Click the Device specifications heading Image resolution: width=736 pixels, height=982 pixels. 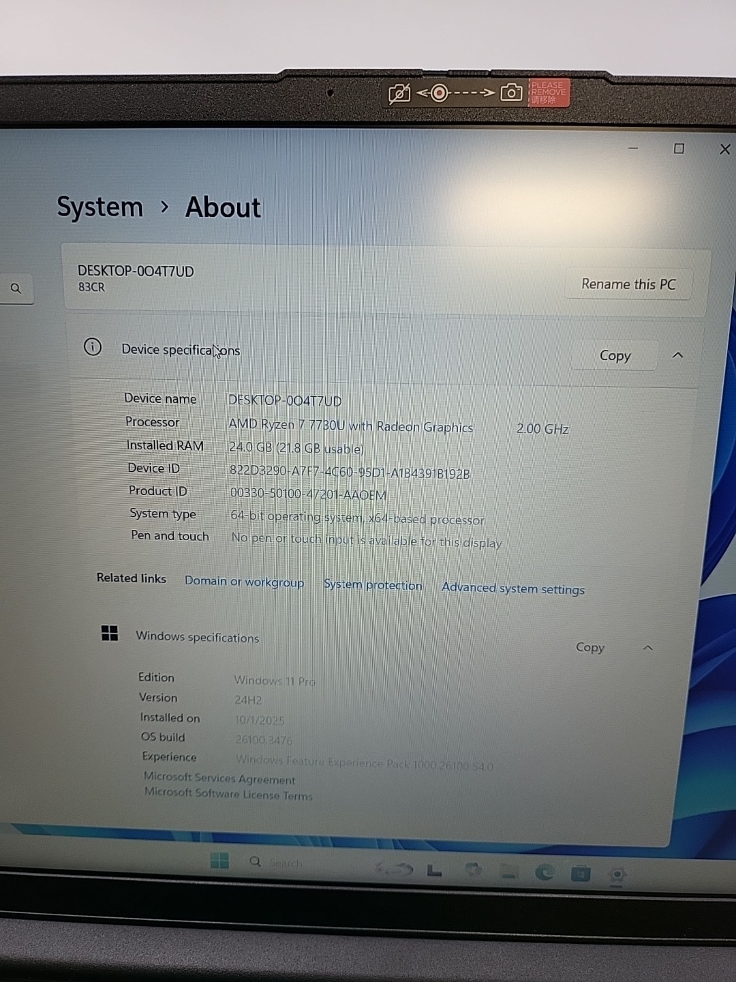[x=181, y=350]
